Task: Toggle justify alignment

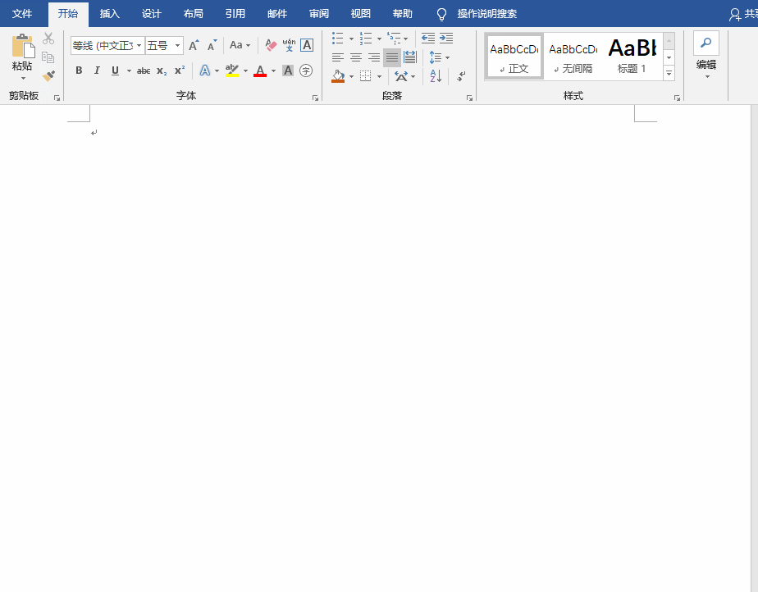Action: coord(392,57)
